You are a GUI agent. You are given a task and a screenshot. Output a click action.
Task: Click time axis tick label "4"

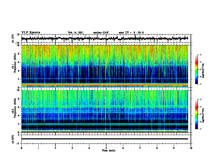point(89,148)
